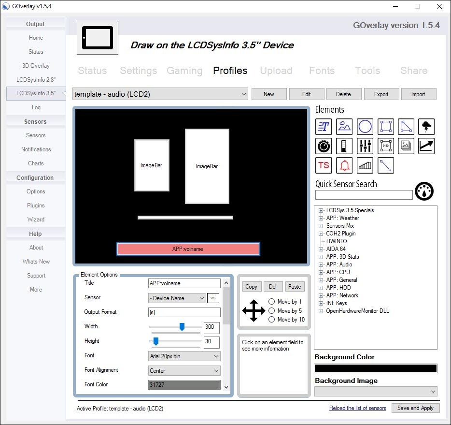Open the Font Color swatch 31727

pyautogui.click(x=184, y=385)
